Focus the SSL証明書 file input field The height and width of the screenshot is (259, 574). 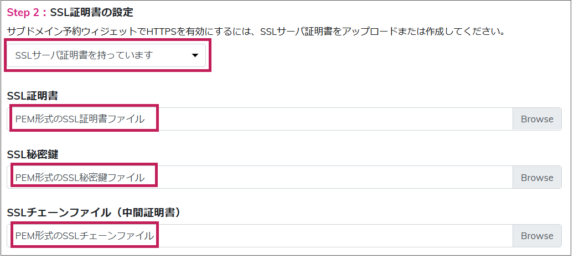(332, 119)
